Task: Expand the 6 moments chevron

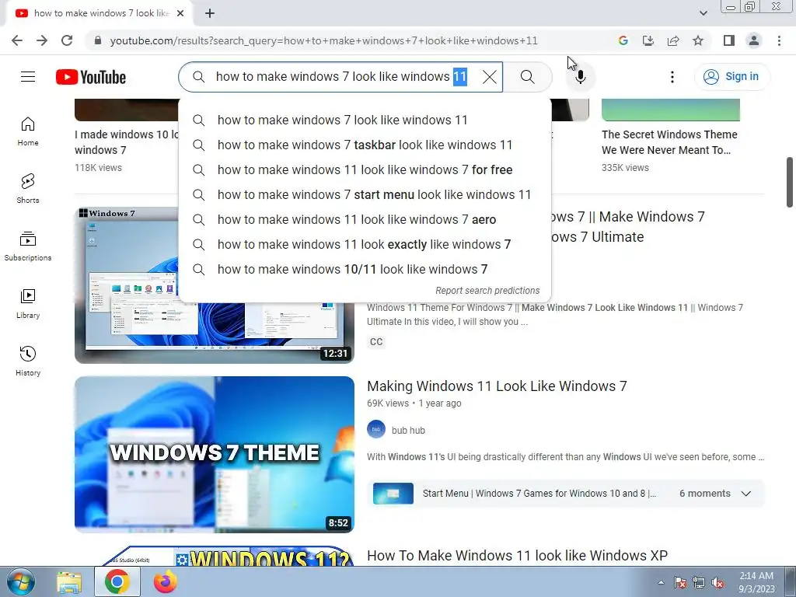Action: [745, 494]
